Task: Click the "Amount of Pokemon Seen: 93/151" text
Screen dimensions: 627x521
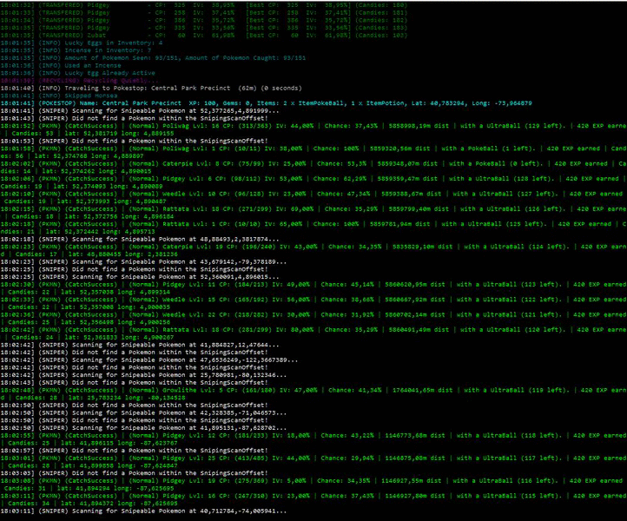Action: coord(124,58)
